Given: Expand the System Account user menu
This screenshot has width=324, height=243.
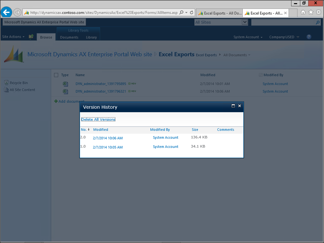Looking at the screenshot, I should [x=248, y=37].
